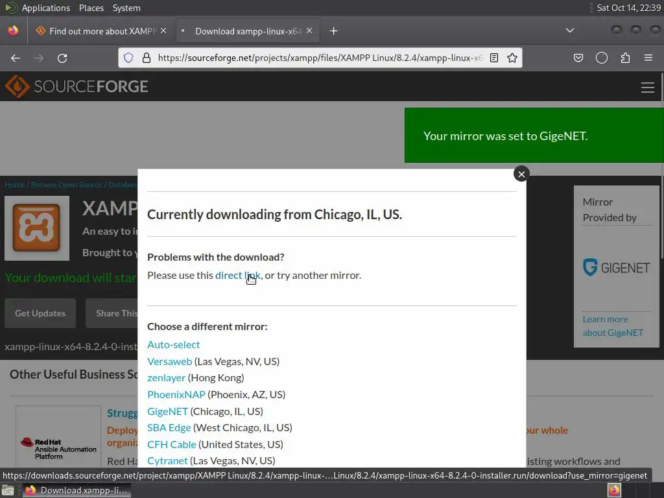The width and height of the screenshot is (664, 498).
Task: Click the Firefox tray icon bottom right
Action: coord(614,490)
